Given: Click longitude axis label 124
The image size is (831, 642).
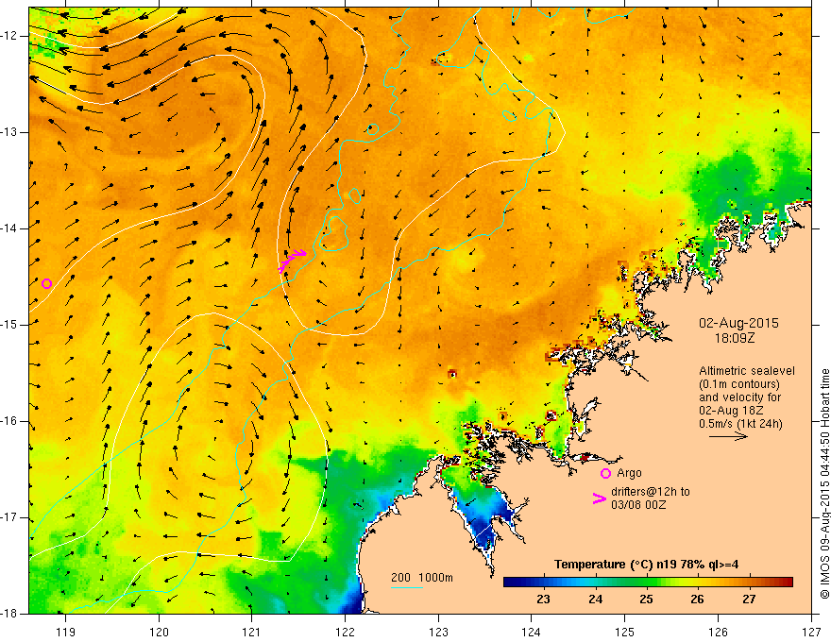Looking at the screenshot, I should 532,632.
